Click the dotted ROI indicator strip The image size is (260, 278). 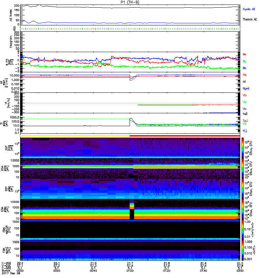pos(130,27)
